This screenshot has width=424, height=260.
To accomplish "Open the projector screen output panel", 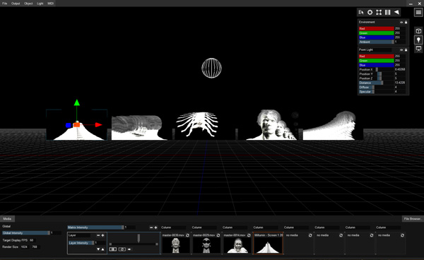I will 418,49.
